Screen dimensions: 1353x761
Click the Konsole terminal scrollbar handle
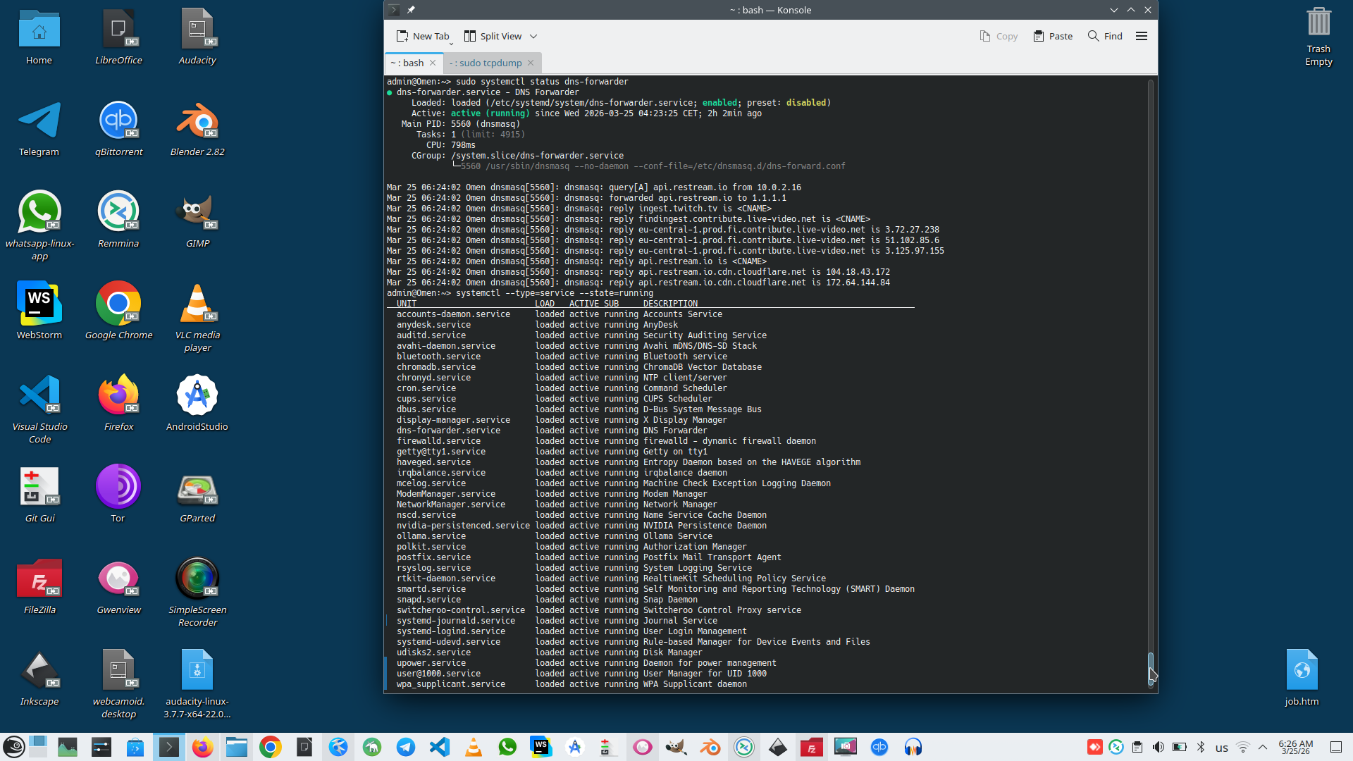click(1151, 667)
